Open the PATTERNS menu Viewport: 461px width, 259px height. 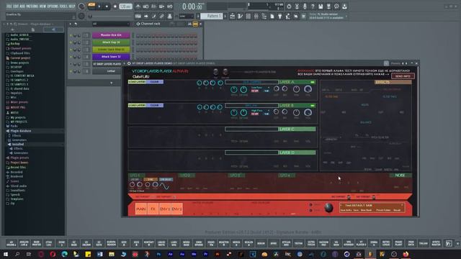(x=32, y=6)
